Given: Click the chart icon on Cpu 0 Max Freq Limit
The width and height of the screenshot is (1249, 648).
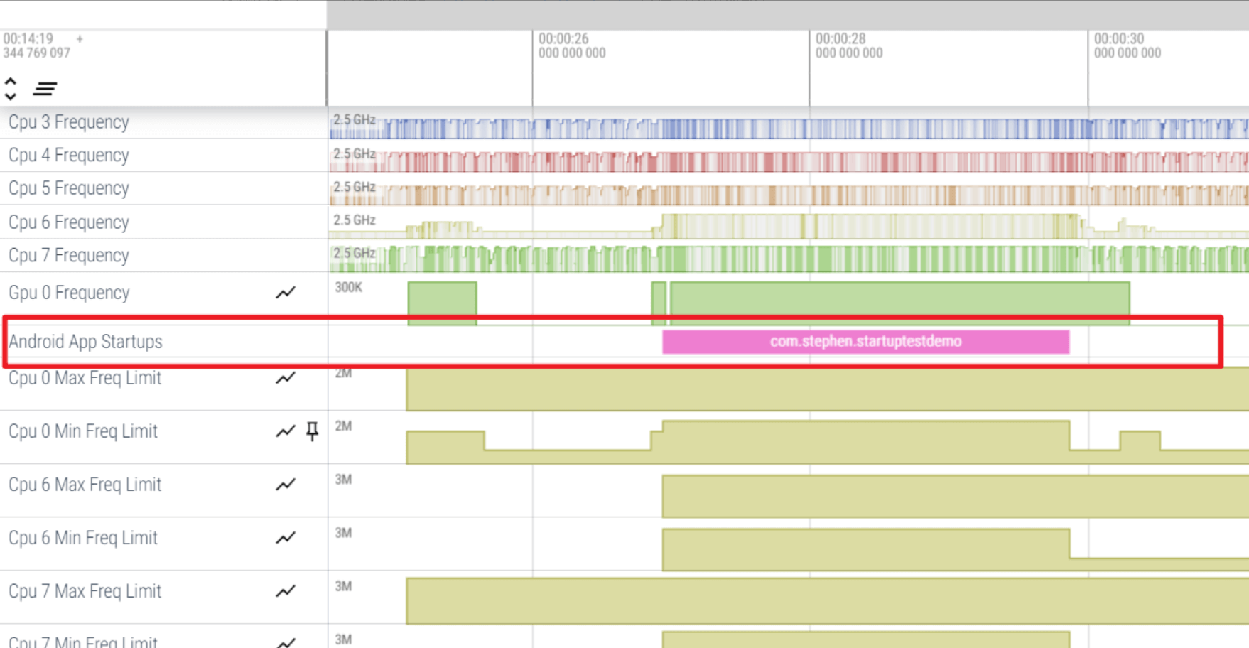Looking at the screenshot, I should (286, 378).
